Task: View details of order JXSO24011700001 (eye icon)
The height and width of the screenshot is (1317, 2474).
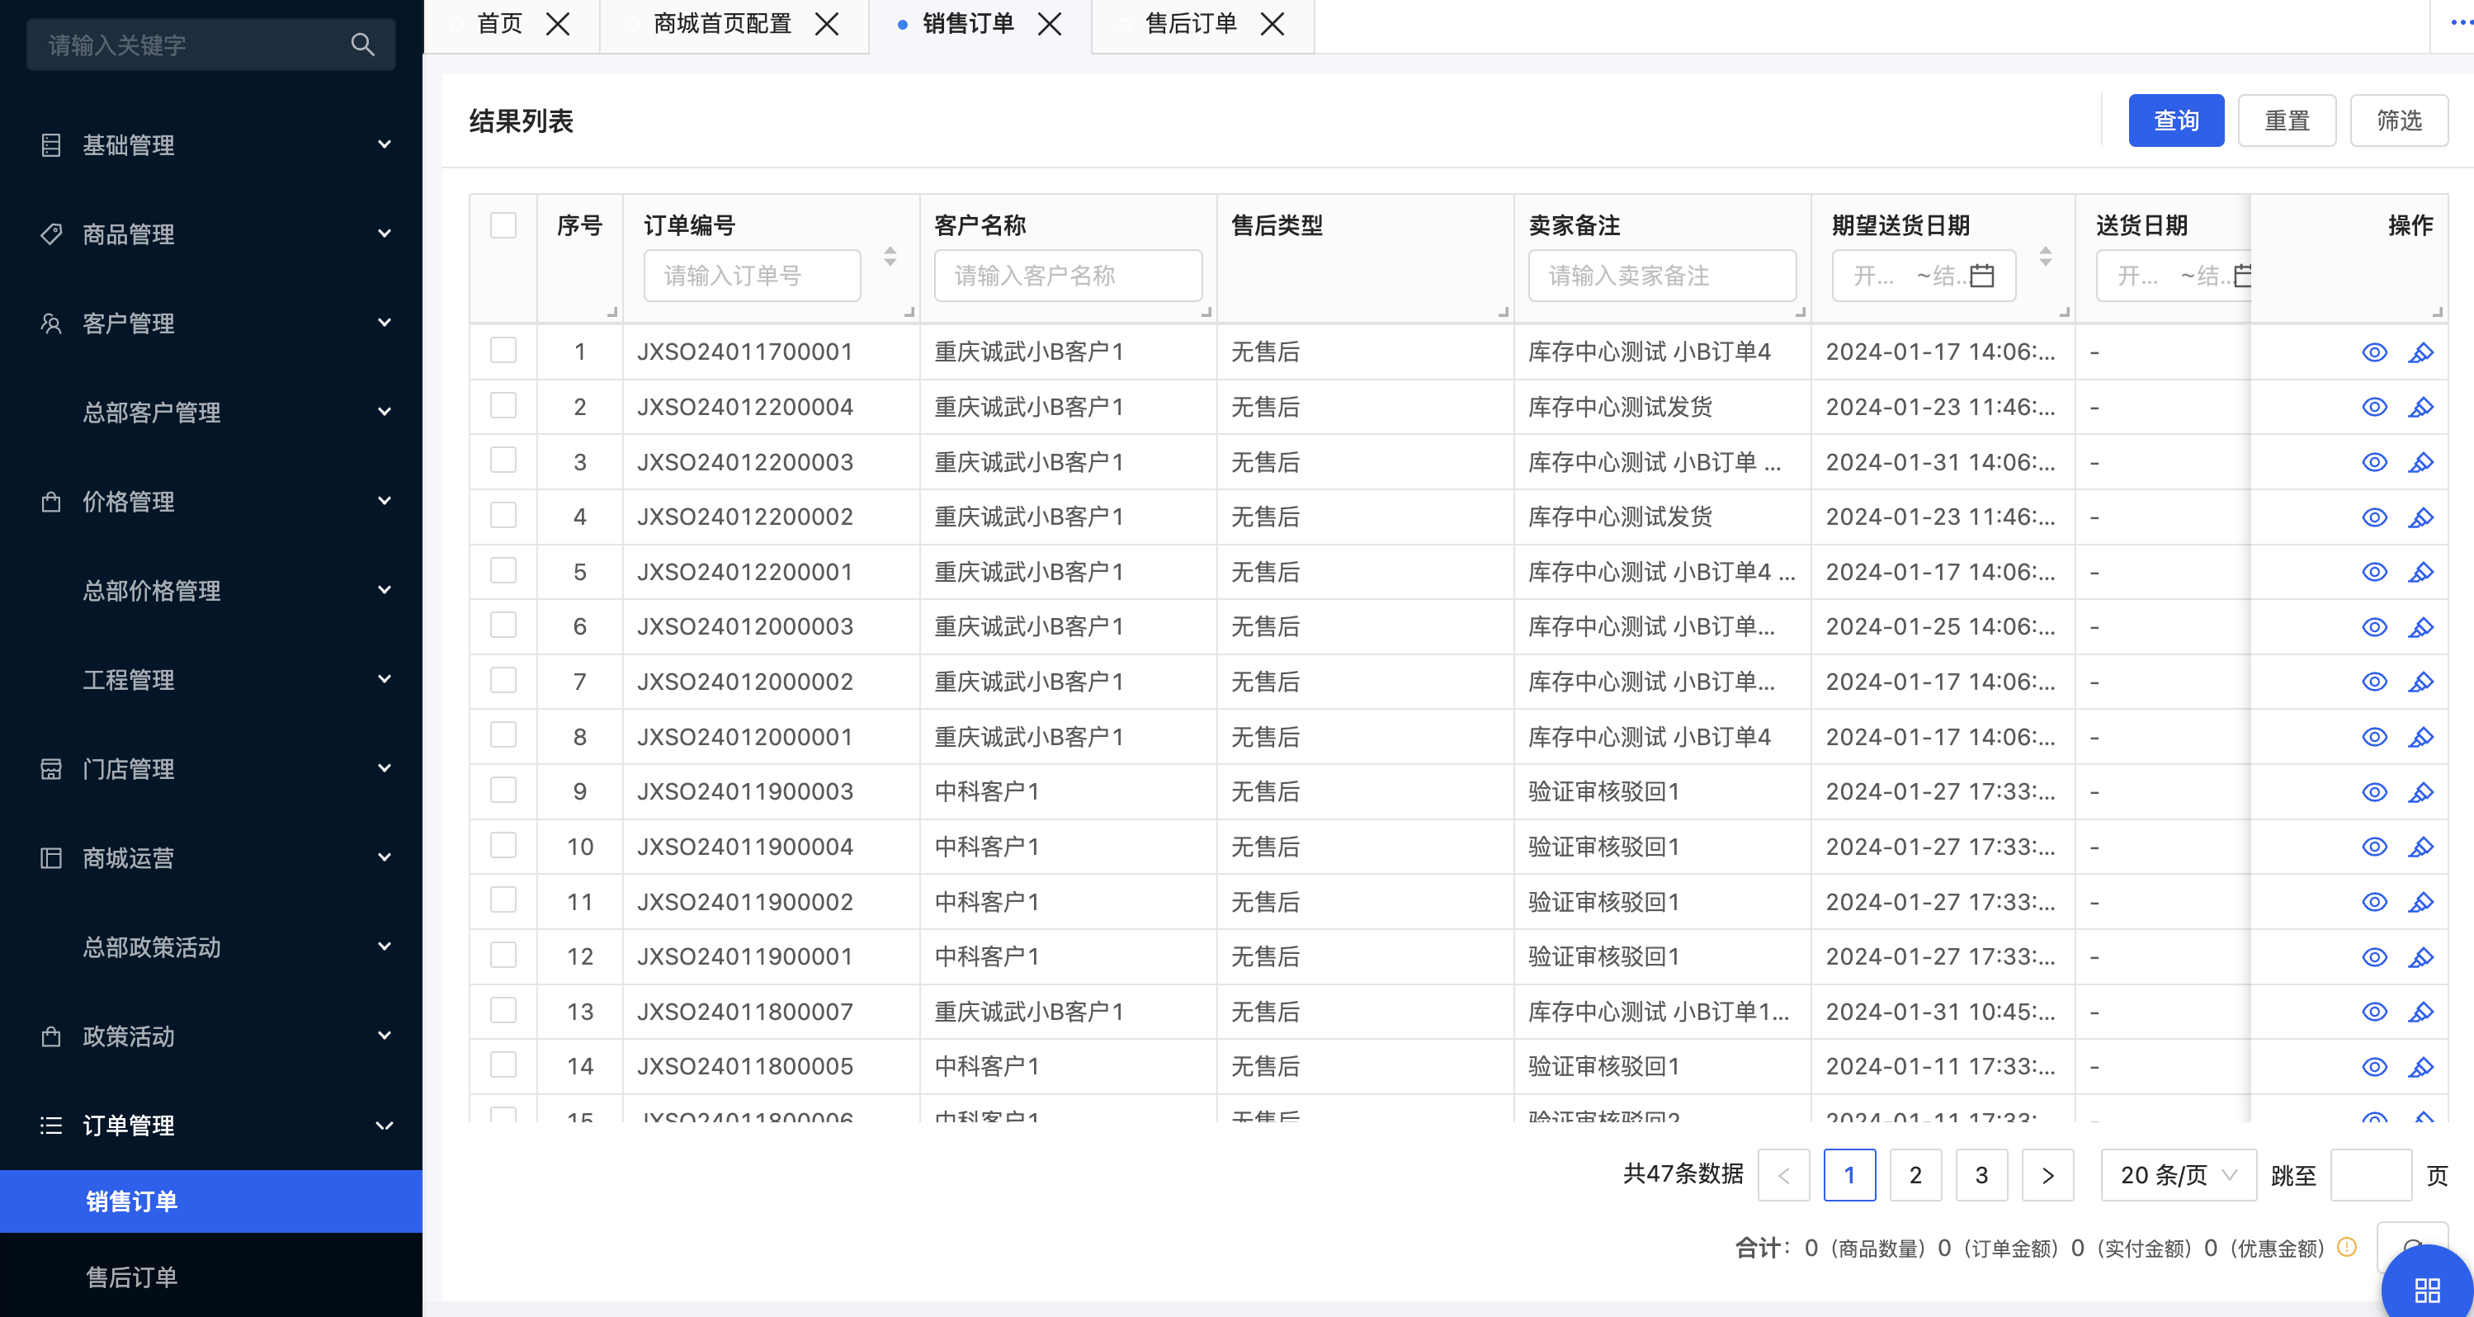Action: [2374, 352]
